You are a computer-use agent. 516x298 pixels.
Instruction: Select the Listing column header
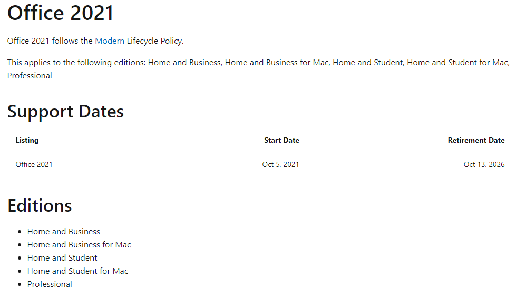tap(27, 140)
